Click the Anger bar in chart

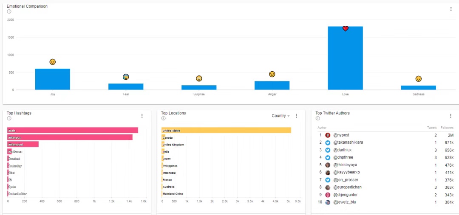point(272,85)
